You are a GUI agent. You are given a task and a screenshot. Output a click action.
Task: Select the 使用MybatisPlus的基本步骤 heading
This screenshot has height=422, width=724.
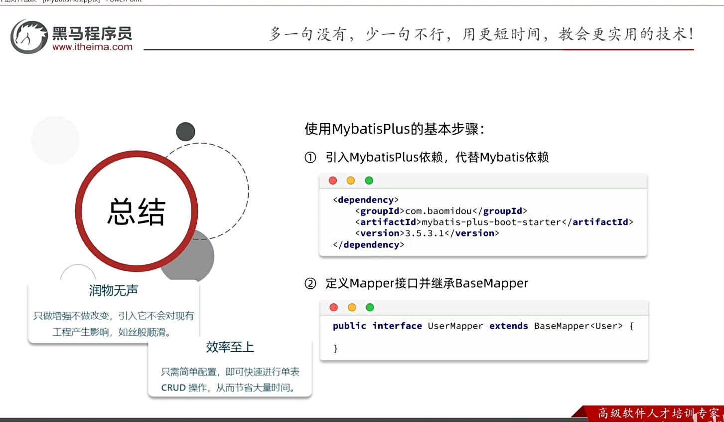(x=394, y=129)
